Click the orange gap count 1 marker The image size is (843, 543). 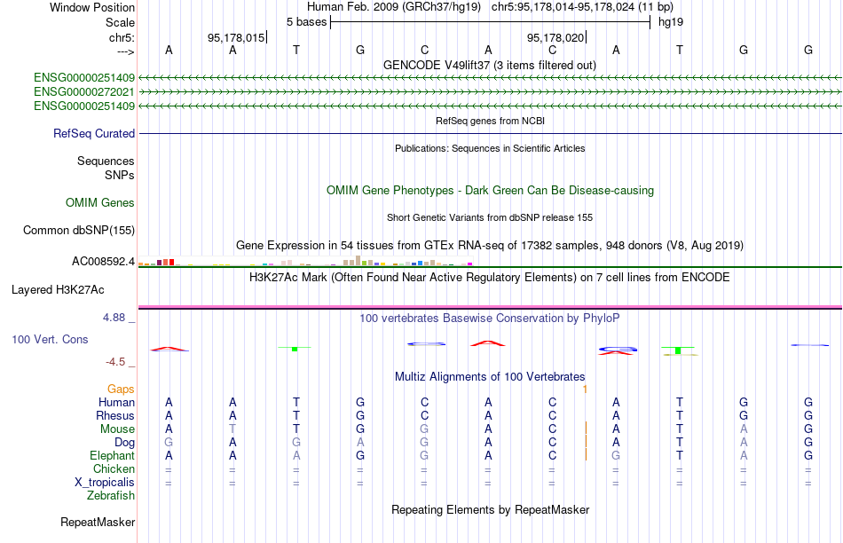click(585, 389)
